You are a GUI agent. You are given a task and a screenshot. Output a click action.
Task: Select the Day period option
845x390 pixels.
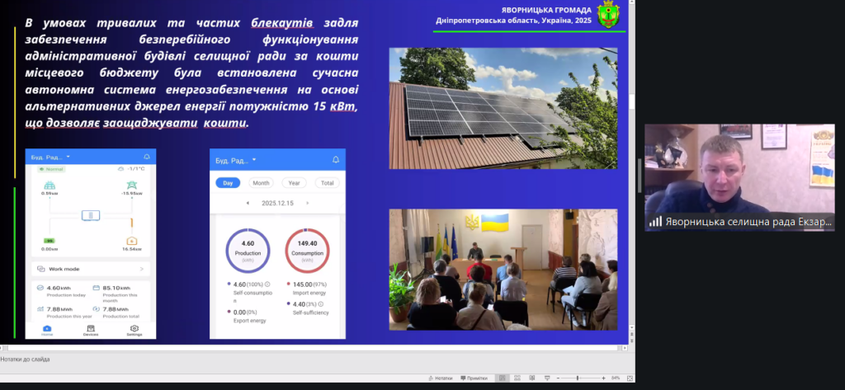coord(229,183)
